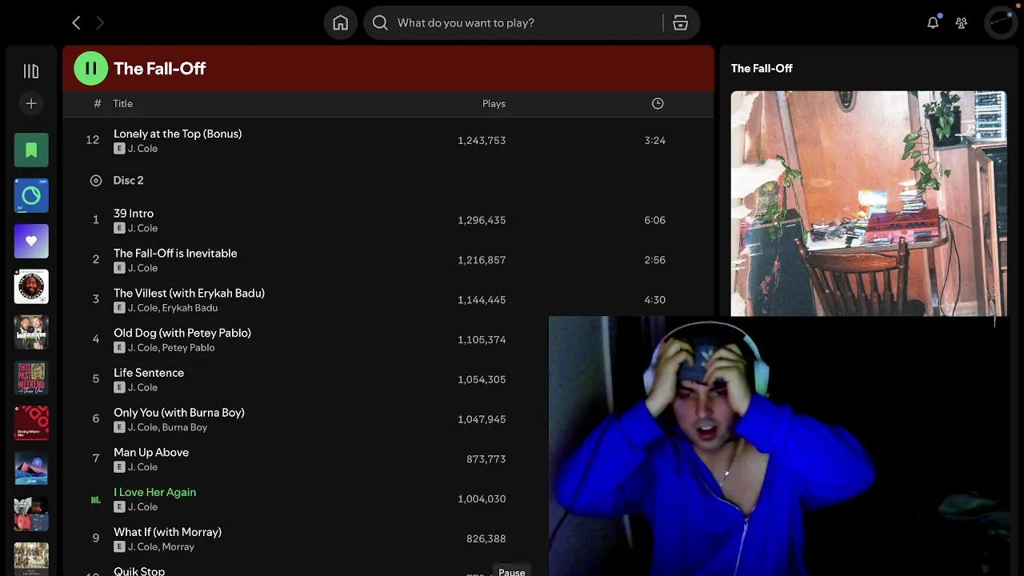
Task: Open J. Cole under Man Up Above
Action: (142, 467)
